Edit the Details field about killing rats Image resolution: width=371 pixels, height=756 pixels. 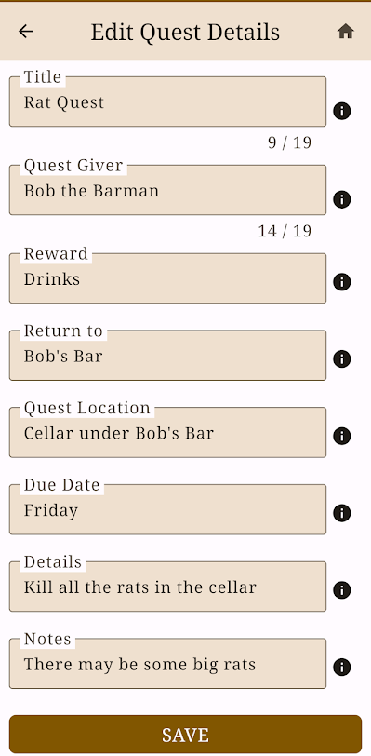click(x=167, y=587)
